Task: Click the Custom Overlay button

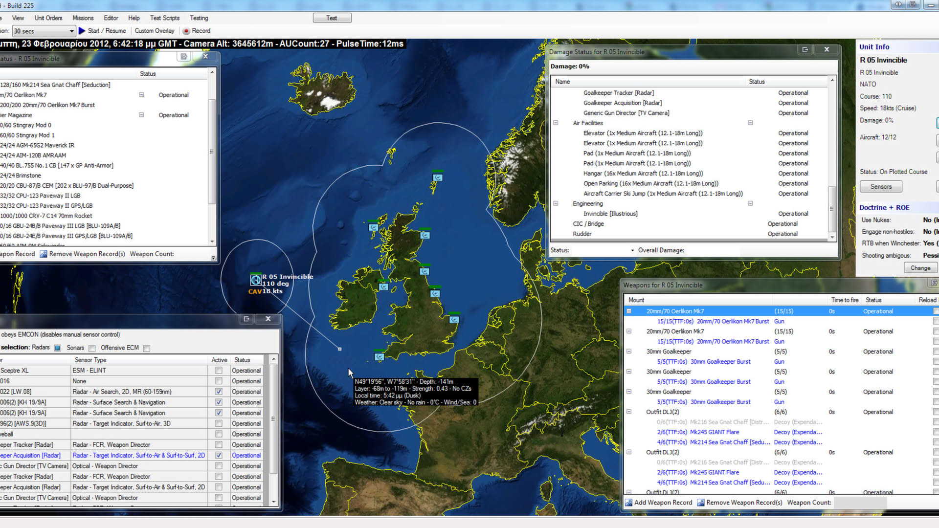Action: point(155,31)
